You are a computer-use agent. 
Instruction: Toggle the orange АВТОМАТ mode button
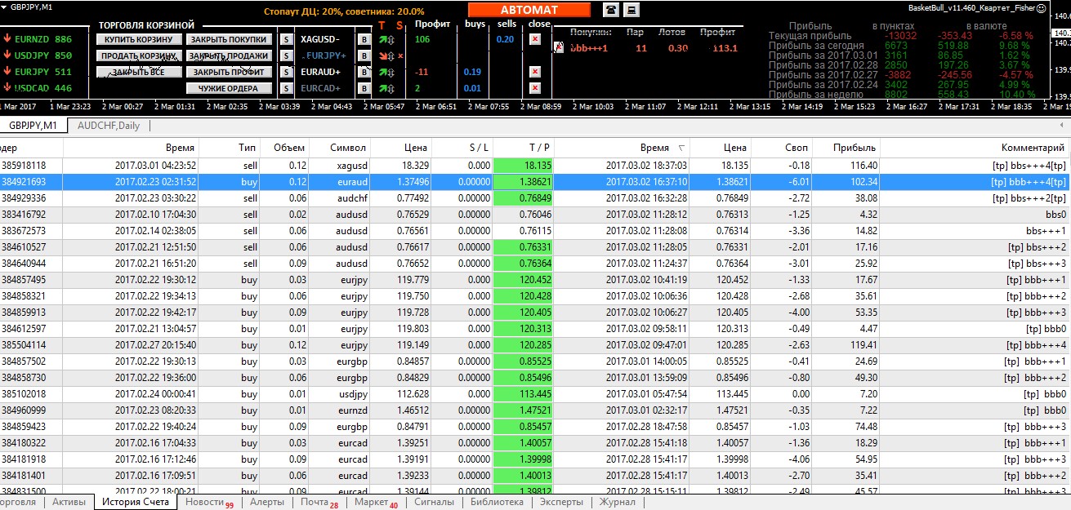coord(529,10)
